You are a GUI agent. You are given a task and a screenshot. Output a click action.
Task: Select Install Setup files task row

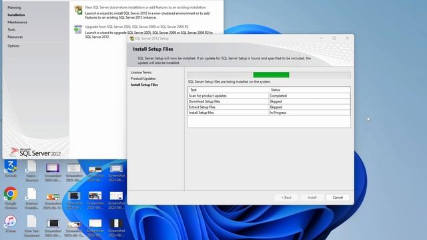click(269, 113)
